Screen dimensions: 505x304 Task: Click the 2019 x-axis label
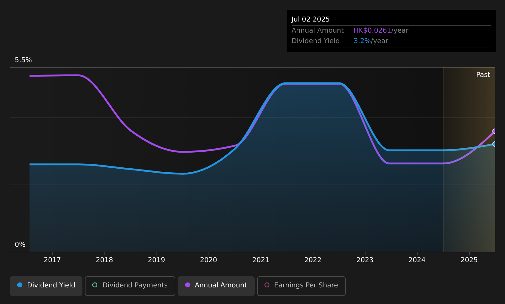click(157, 260)
